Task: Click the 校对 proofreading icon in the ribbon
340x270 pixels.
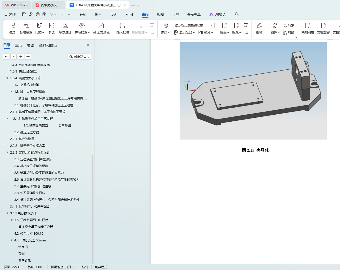Action: (12, 28)
